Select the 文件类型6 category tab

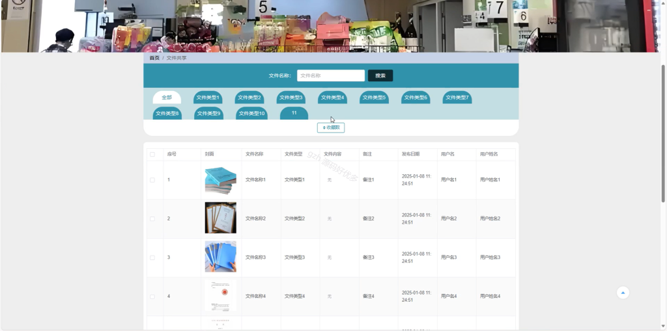416,98
